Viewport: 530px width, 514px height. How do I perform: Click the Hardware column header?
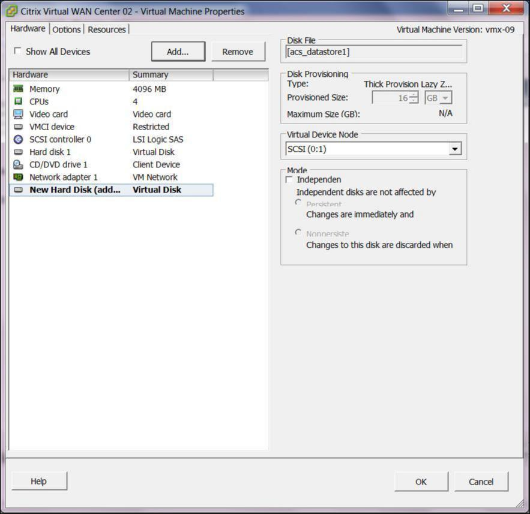tap(69, 74)
